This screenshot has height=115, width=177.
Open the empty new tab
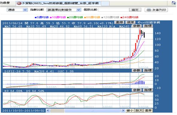click(105, 3)
